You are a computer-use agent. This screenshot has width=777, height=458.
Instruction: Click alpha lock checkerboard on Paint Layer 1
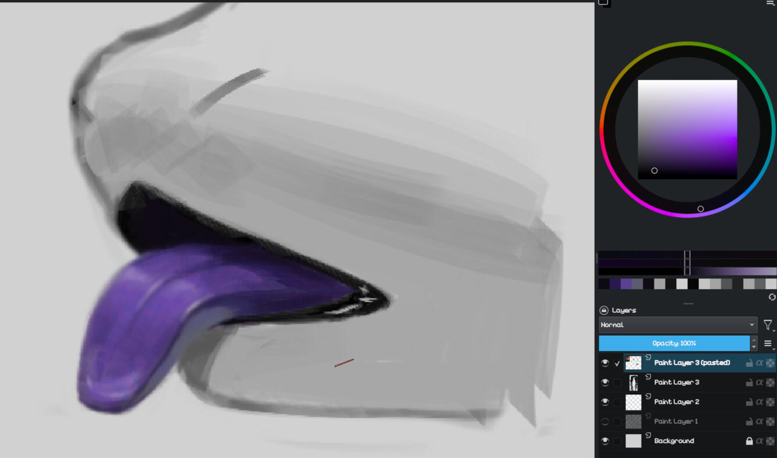click(x=770, y=421)
